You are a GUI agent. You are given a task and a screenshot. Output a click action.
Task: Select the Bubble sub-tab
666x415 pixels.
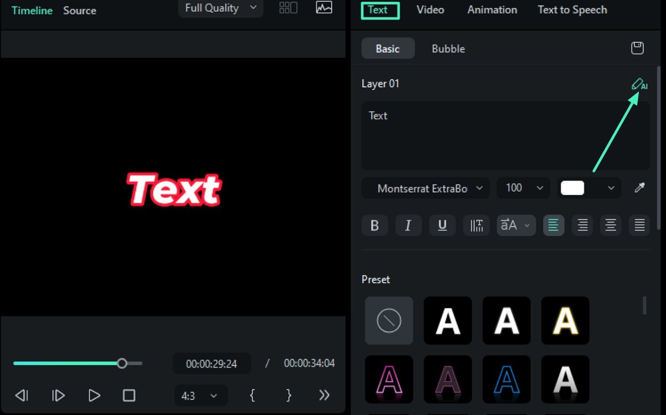coord(448,49)
